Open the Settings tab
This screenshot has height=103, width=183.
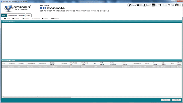(x=21, y=15)
